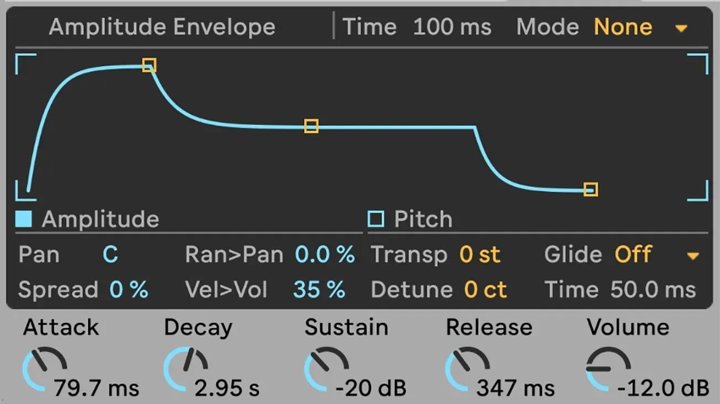Select the attack peak breakpoint handle
720x404 pixels.
pyautogui.click(x=149, y=66)
